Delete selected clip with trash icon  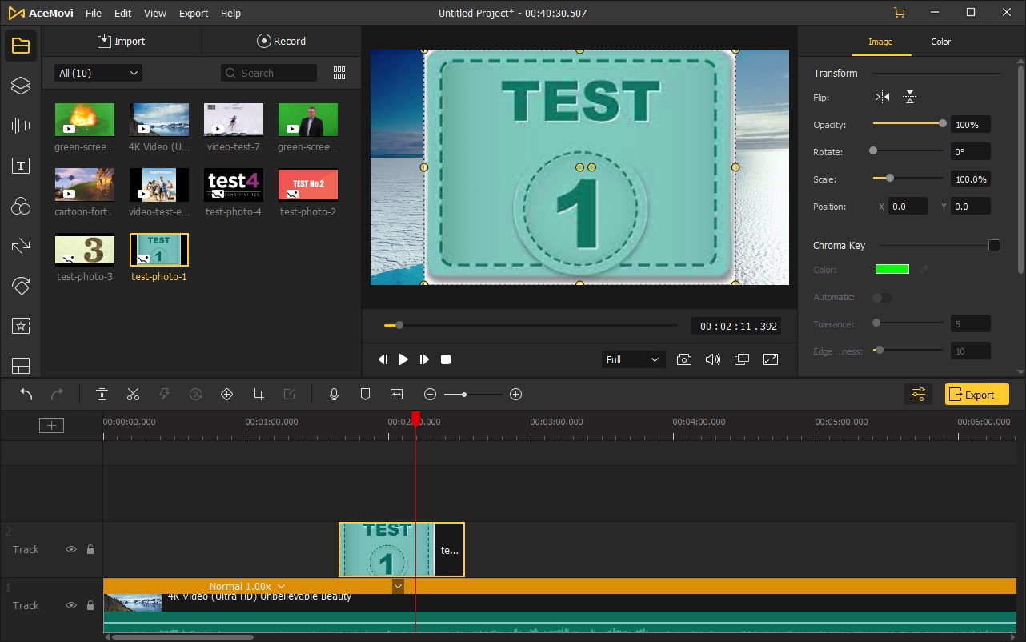(102, 395)
